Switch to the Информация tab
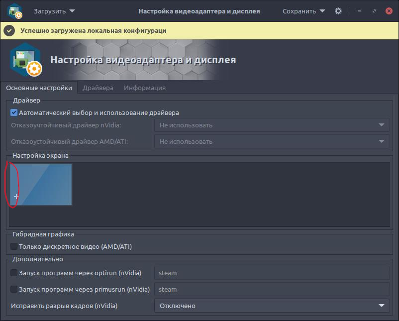 (x=145, y=88)
